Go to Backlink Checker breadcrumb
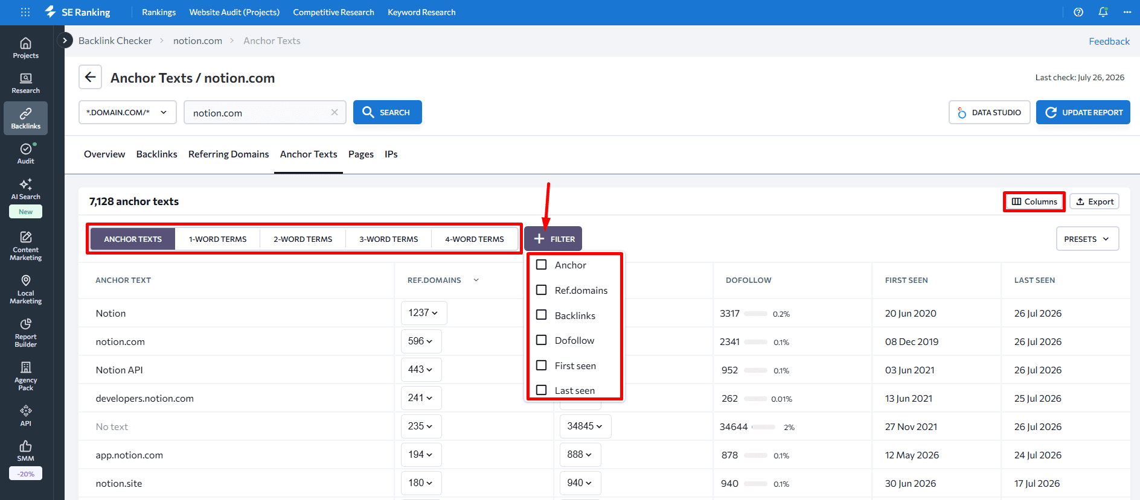 pyautogui.click(x=115, y=40)
